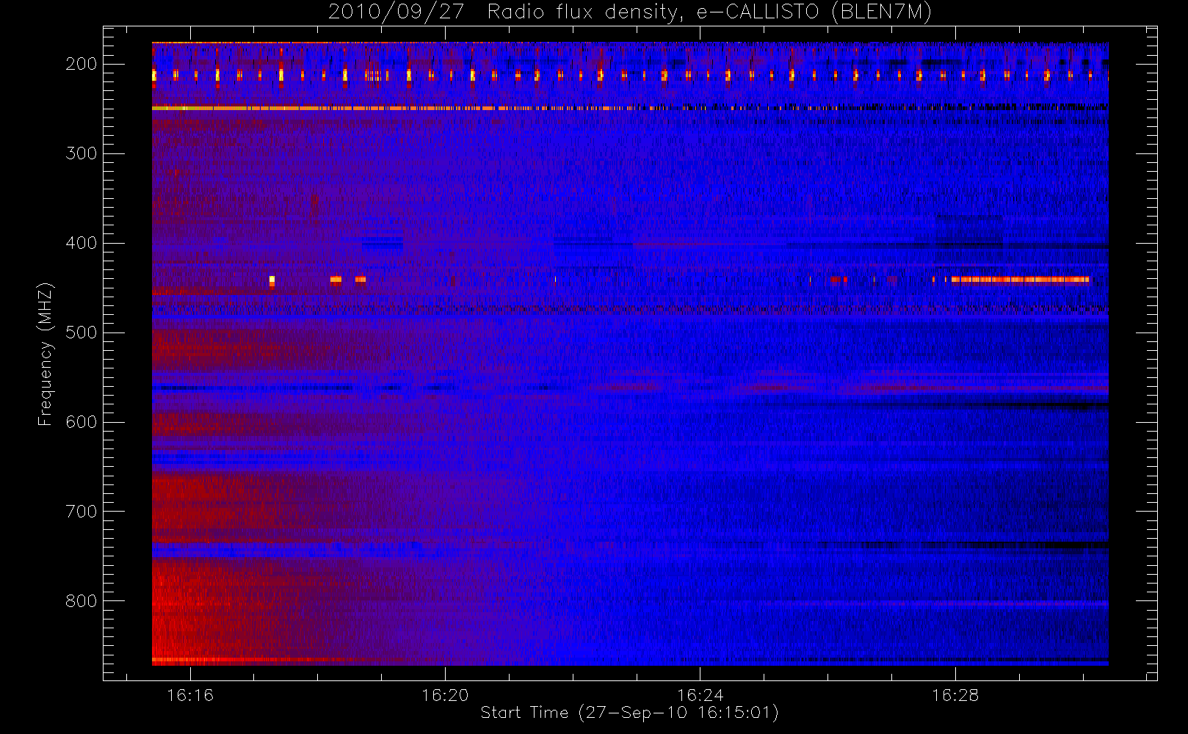
Task: Click the 16:16 time tick label
Action: [190, 694]
